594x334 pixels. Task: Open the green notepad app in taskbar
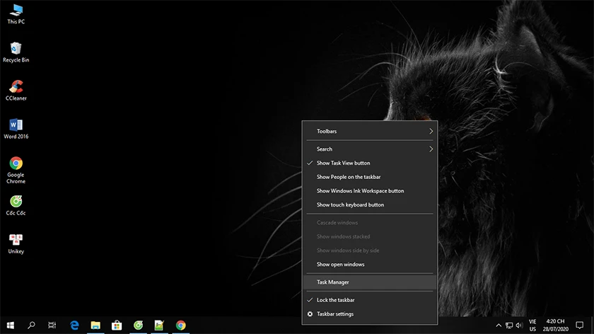pos(159,326)
